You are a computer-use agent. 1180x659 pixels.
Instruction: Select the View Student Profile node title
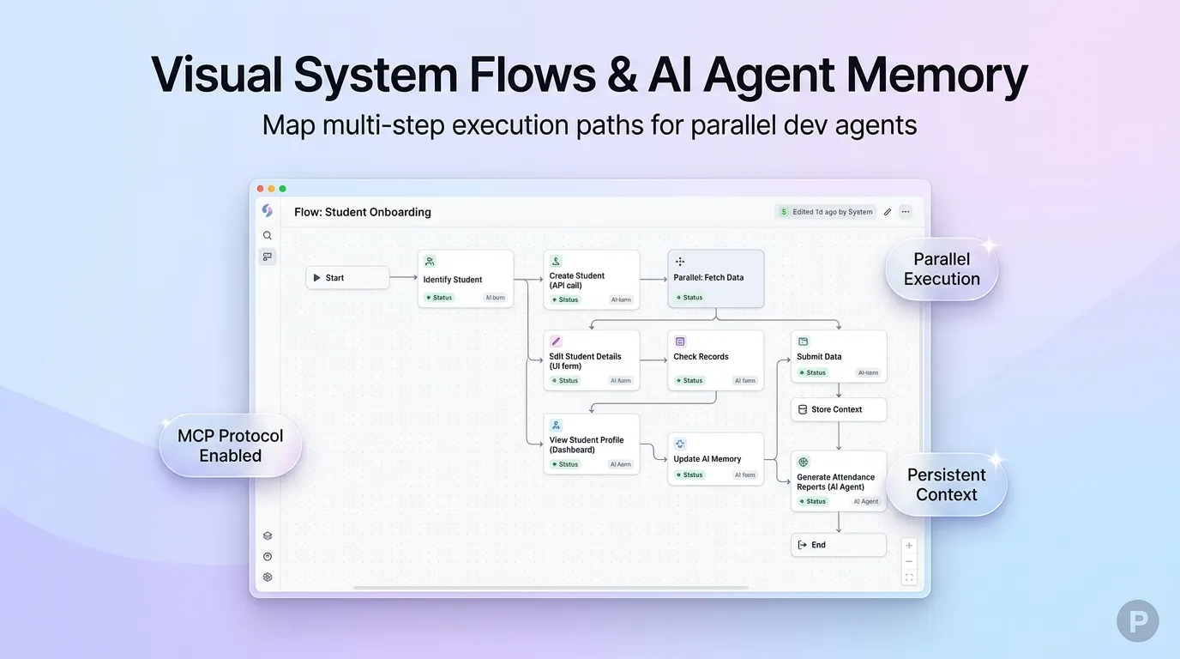pos(587,444)
